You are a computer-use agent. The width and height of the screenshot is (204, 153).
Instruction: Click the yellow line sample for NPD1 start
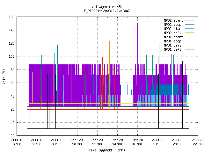190,37
